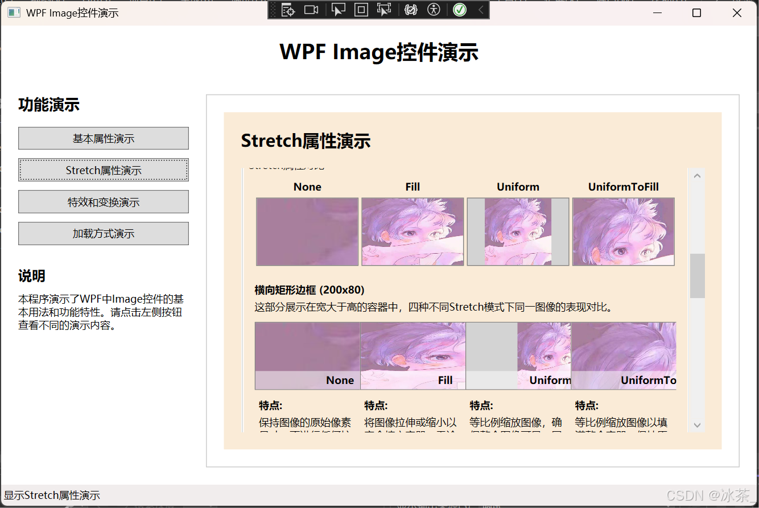Grab the debug toolbar gripper handle
The height and width of the screenshot is (508, 759).
(x=274, y=10)
